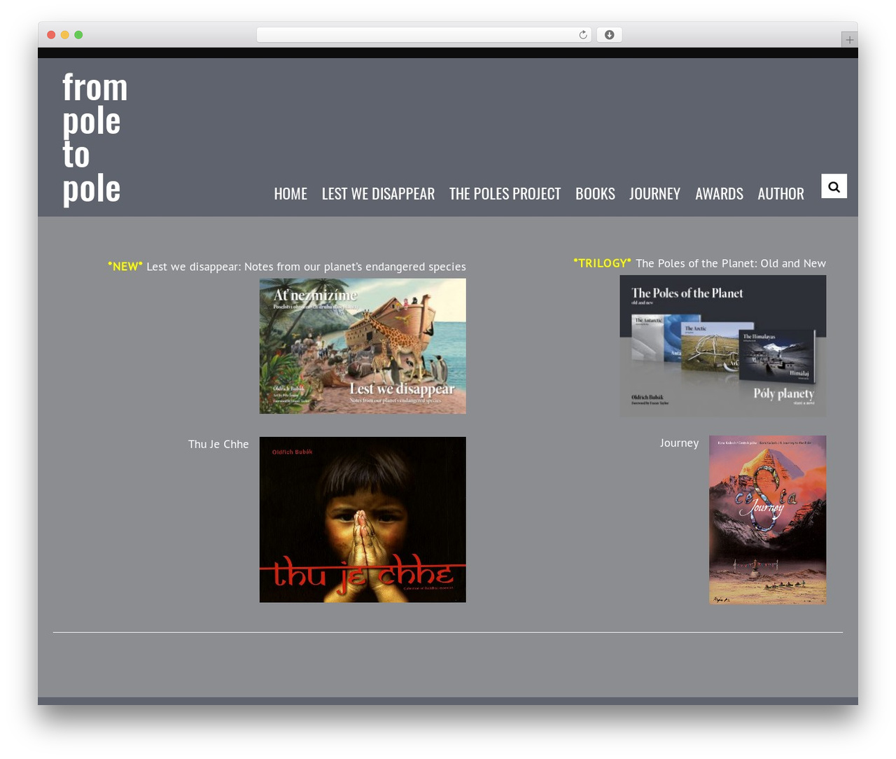896x759 pixels.
Task: Follow the 'Journey' text link beside the cover
Action: tap(679, 443)
